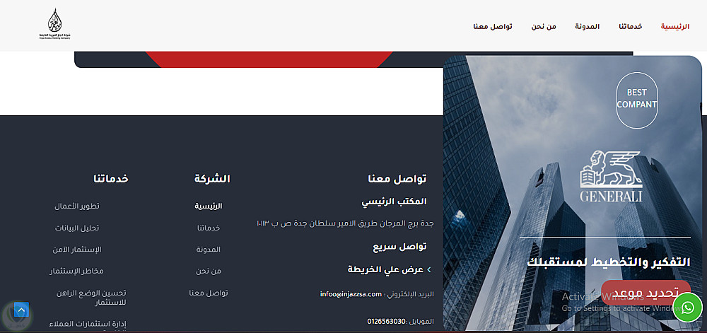Open تحسين الوضع الراهن للاستثمار link
707x333 pixels.
click(x=91, y=298)
